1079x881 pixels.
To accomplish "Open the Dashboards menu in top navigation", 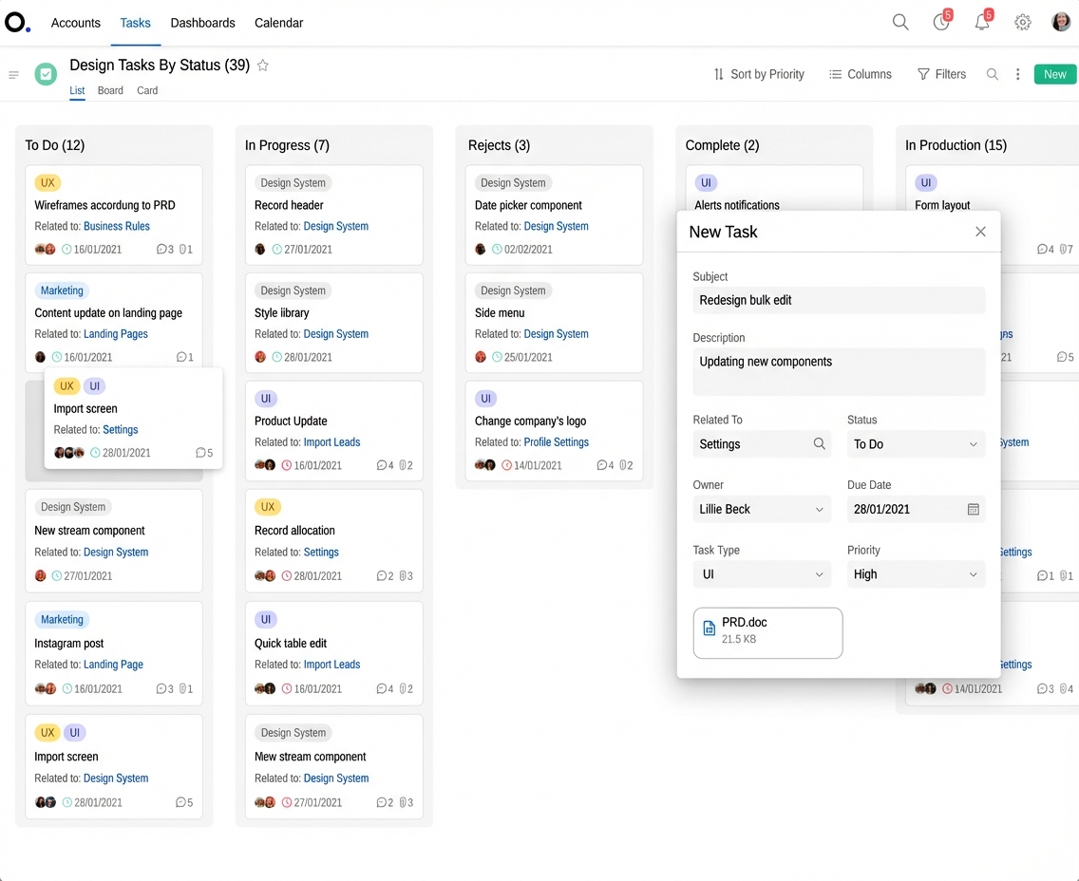I will point(202,23).
